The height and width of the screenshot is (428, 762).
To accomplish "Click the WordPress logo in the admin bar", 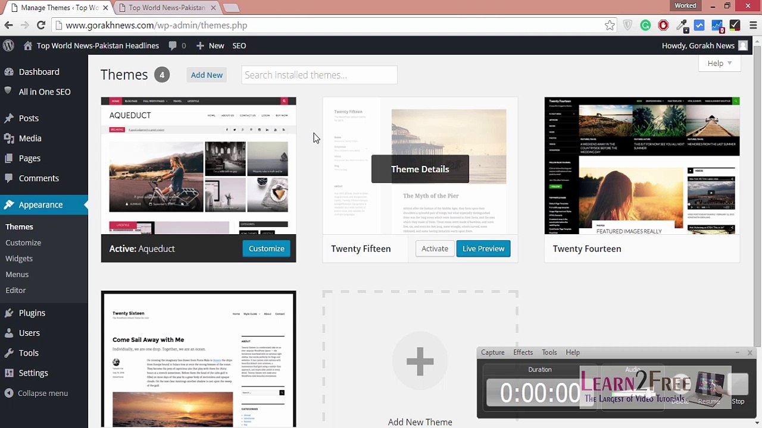I will (x=8, y=46).
